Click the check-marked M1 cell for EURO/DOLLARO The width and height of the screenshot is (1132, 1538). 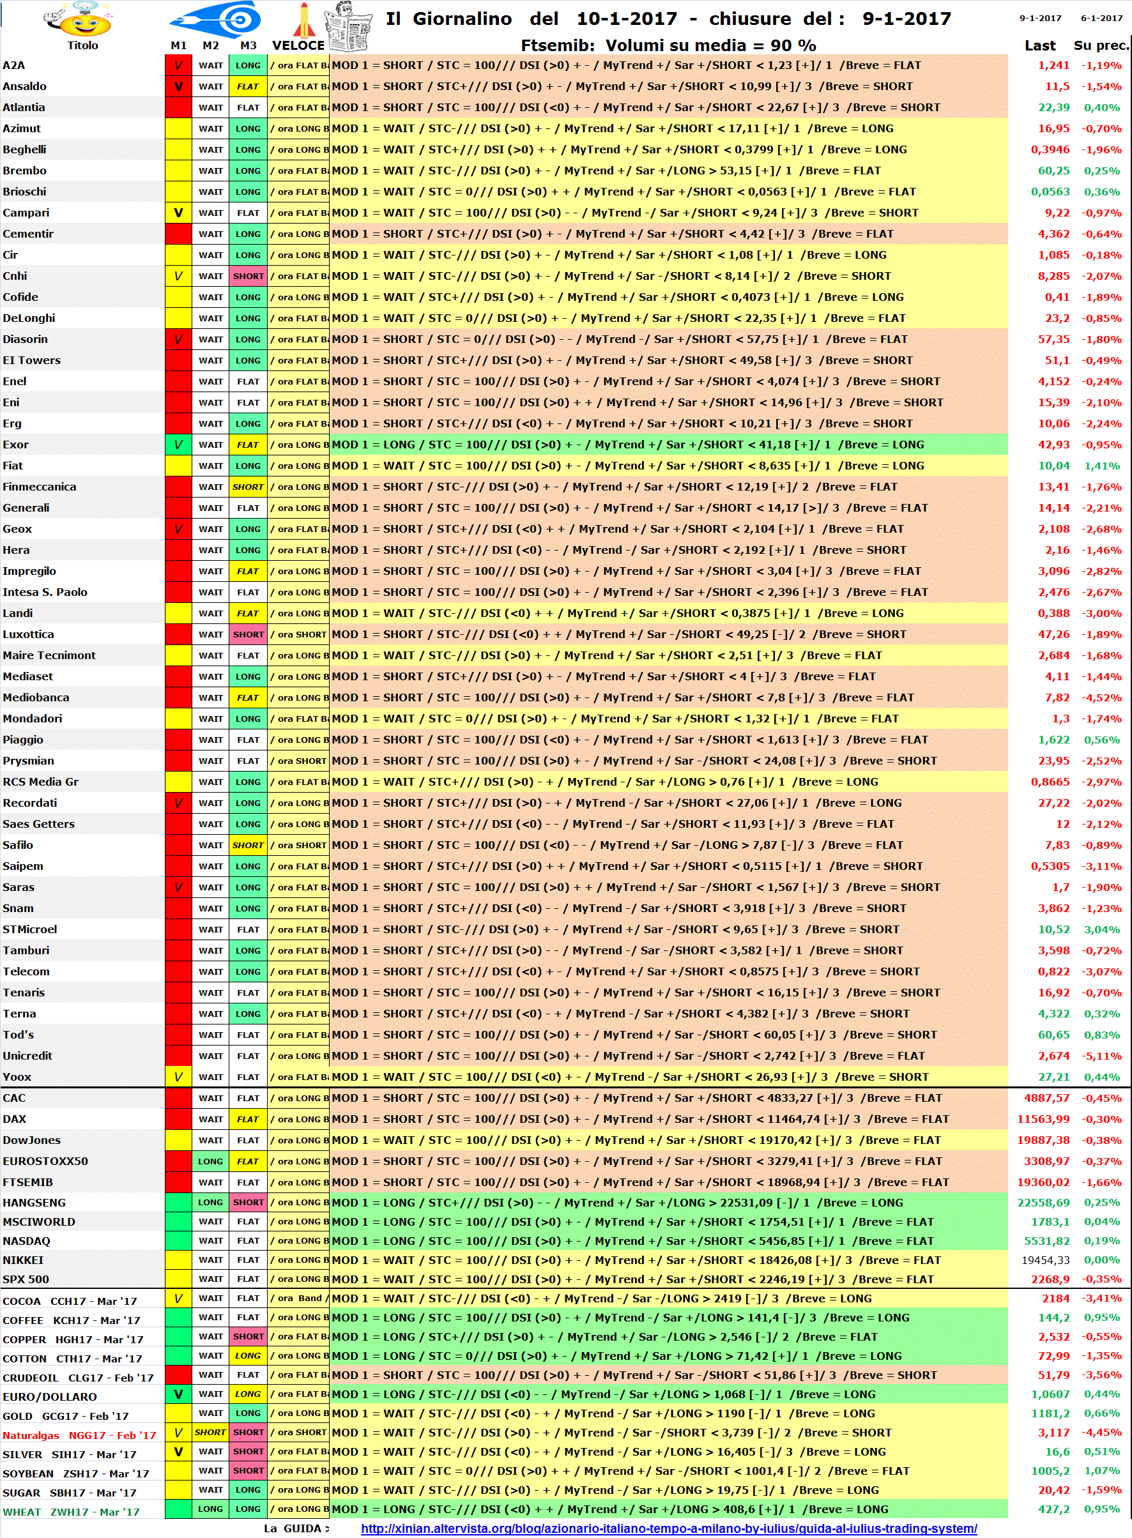tap(178, 1394)
